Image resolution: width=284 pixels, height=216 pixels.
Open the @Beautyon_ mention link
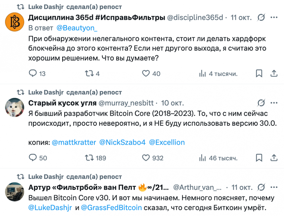click(x=73, y=28)
